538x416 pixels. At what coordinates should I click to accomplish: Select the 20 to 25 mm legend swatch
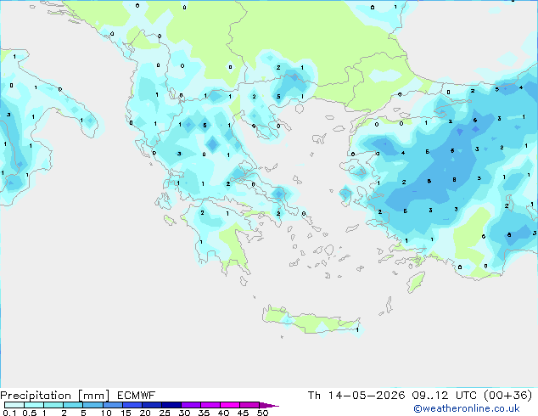151,405
